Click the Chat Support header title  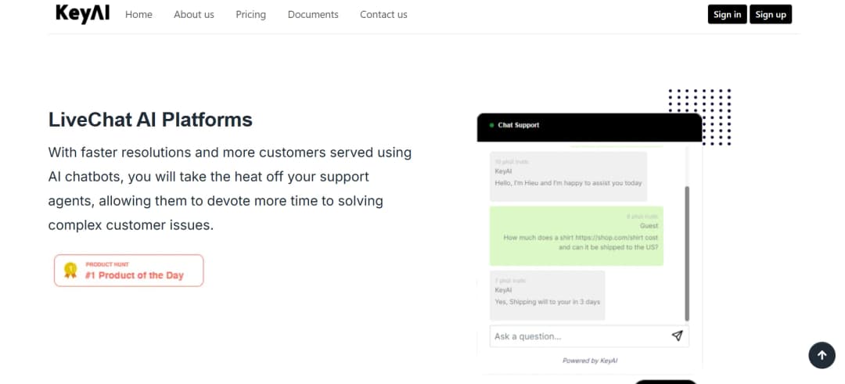coord(519,125)
